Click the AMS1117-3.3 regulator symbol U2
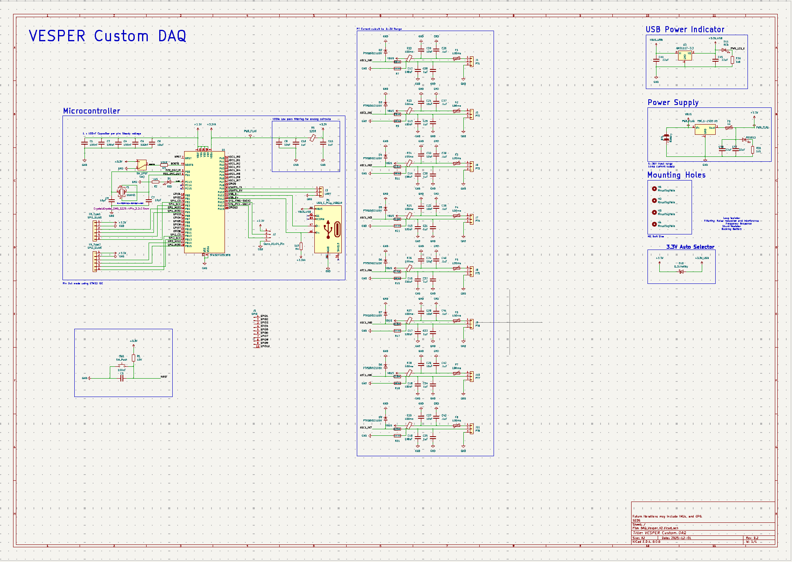792x562 pixels. [685, 55]
